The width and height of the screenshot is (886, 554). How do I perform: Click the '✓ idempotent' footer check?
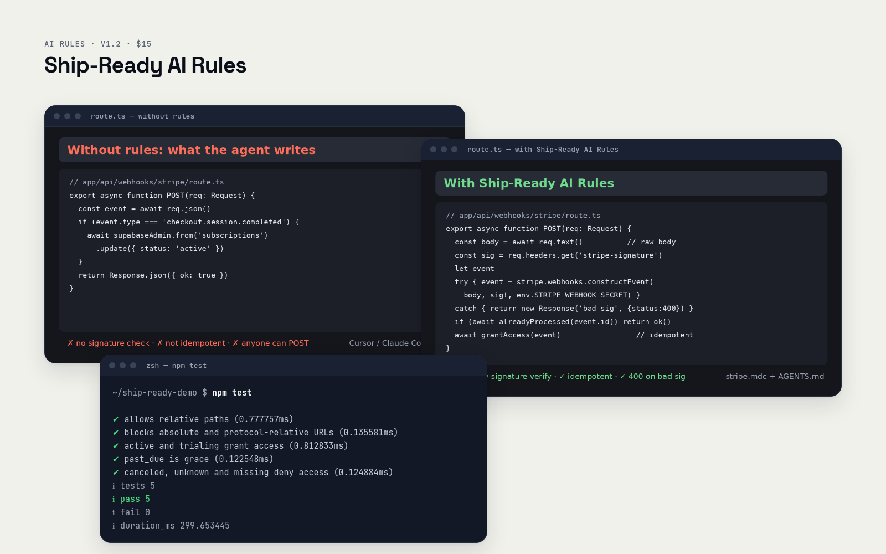(586, 376)
